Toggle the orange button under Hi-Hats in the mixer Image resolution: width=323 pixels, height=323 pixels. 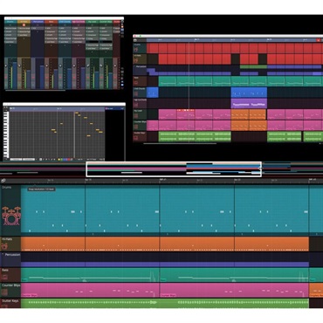(x=24, y=25)
